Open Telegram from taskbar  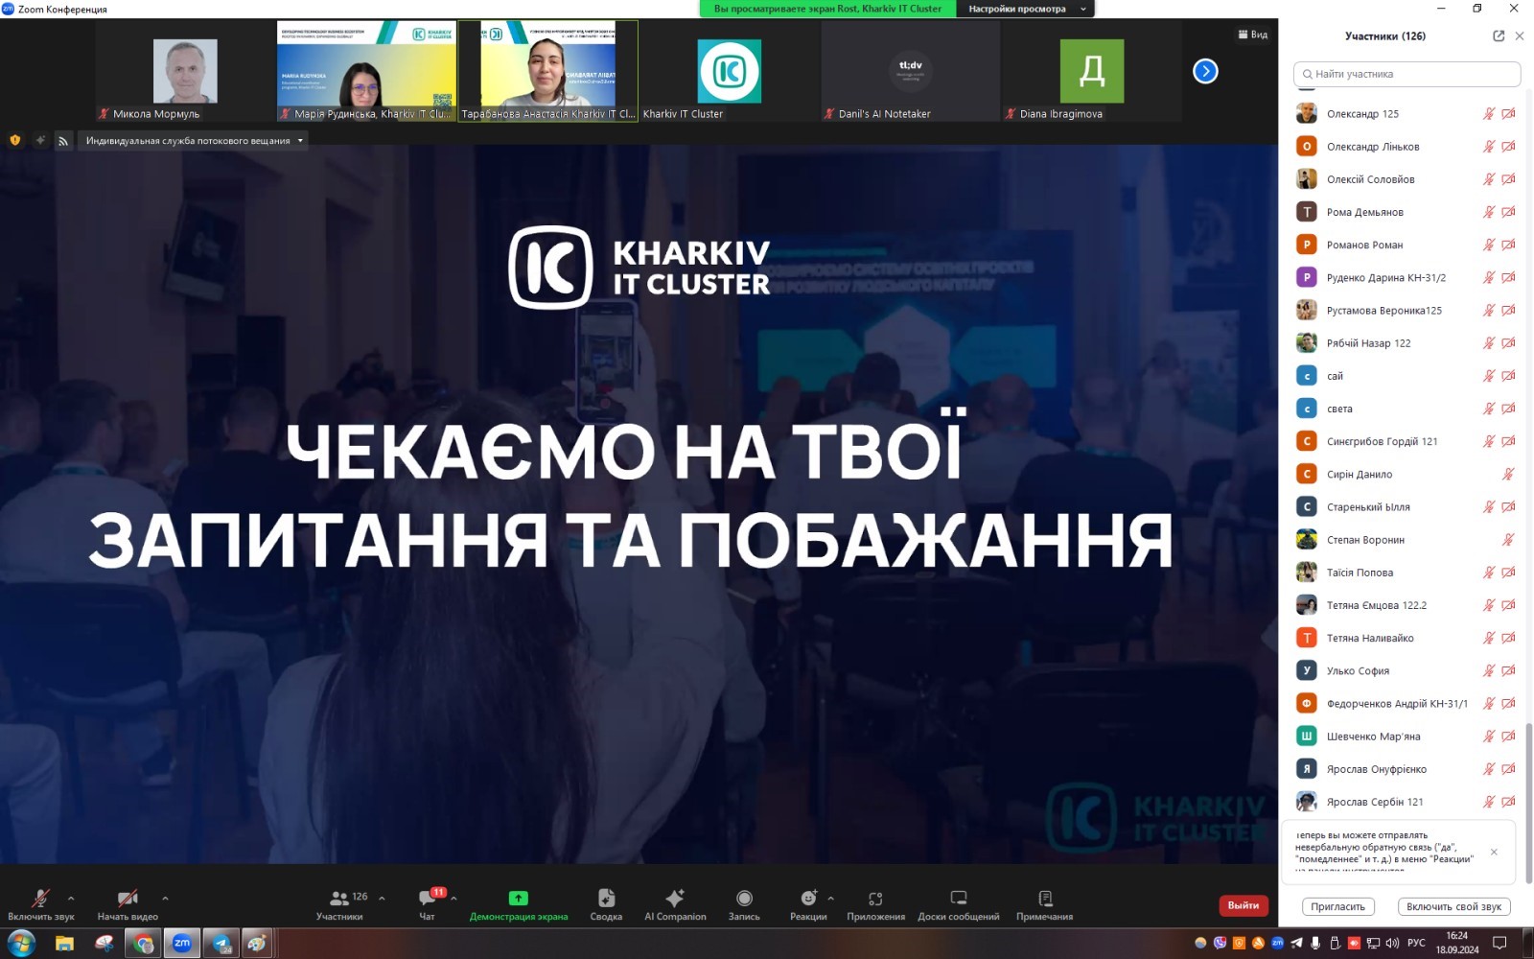click(221, 944)
